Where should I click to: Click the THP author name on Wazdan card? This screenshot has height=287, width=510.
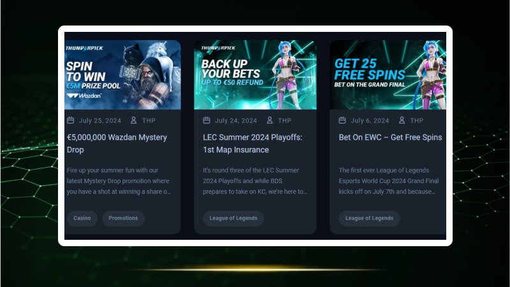coord(149,121)
